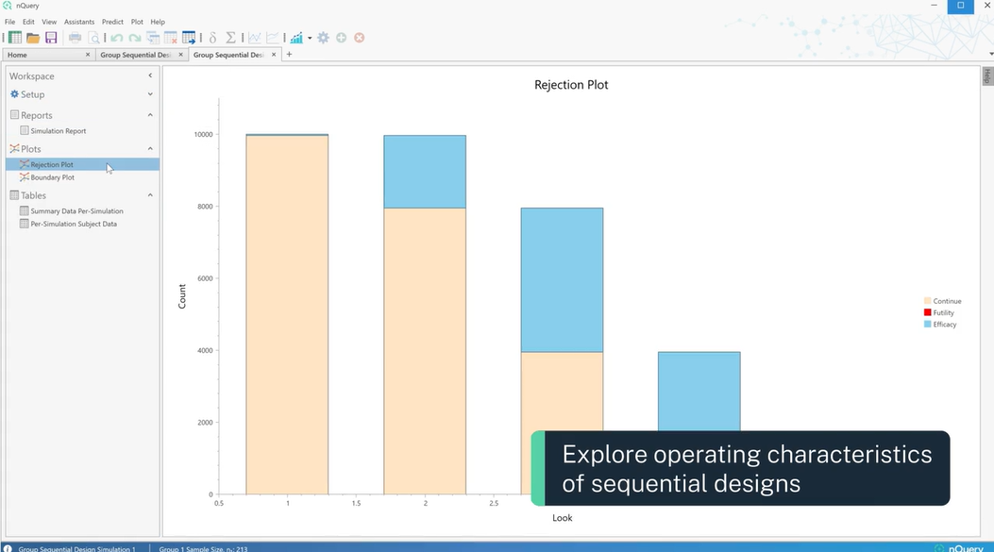
Task: Collapse the Reports section
Action: [x=149, y=114]
